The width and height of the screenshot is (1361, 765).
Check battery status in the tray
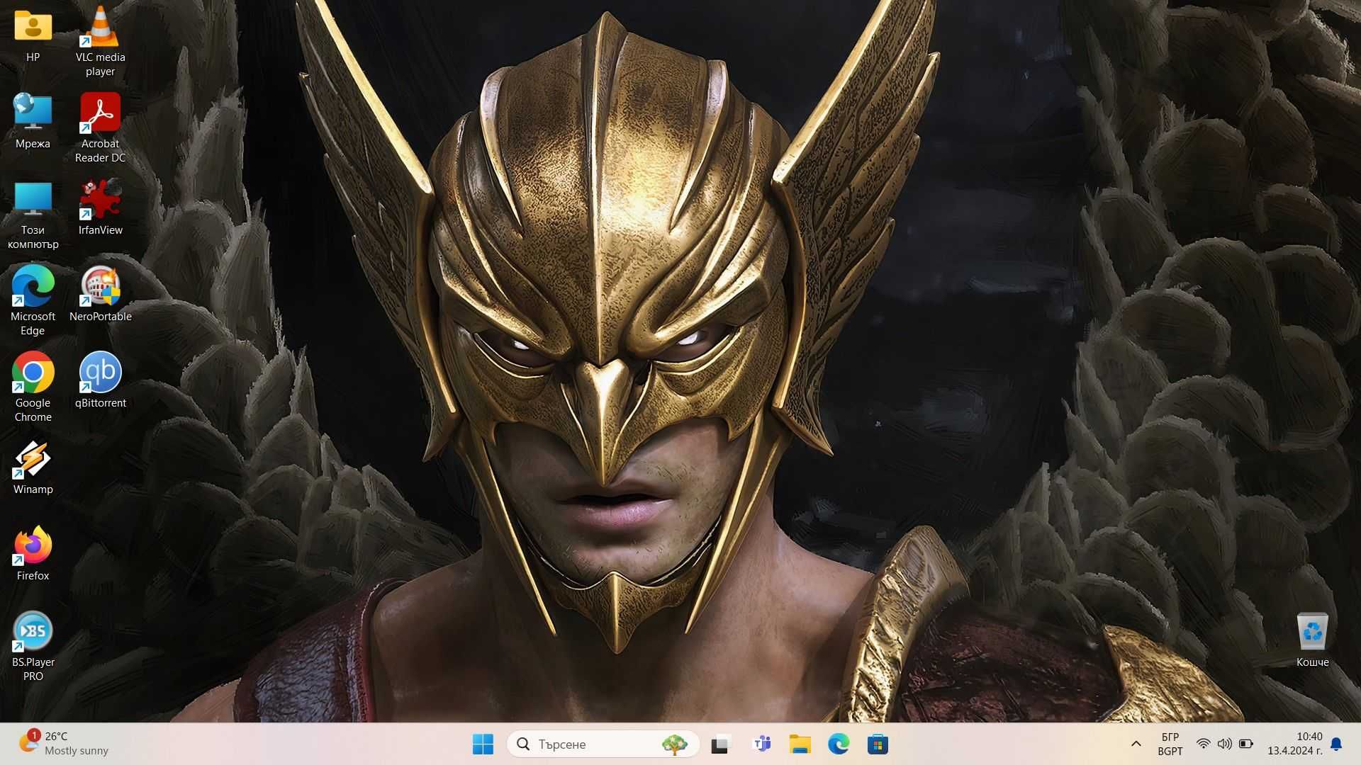tap(1245, 744)
